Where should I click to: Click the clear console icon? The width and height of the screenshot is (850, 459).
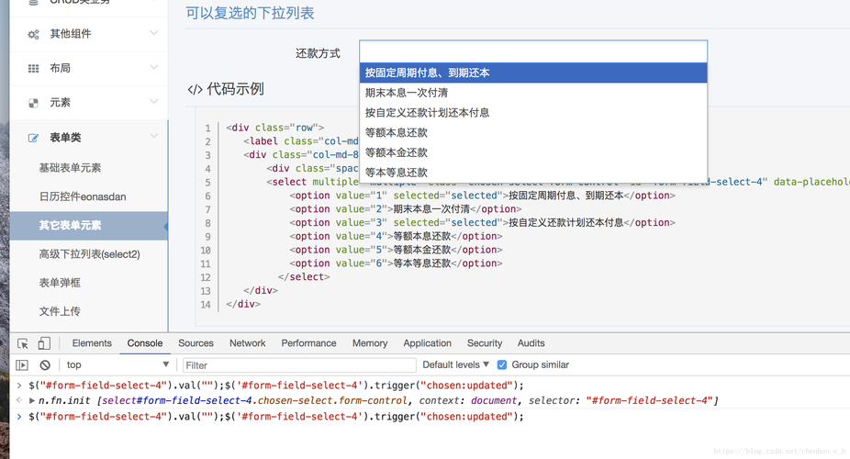44,365
